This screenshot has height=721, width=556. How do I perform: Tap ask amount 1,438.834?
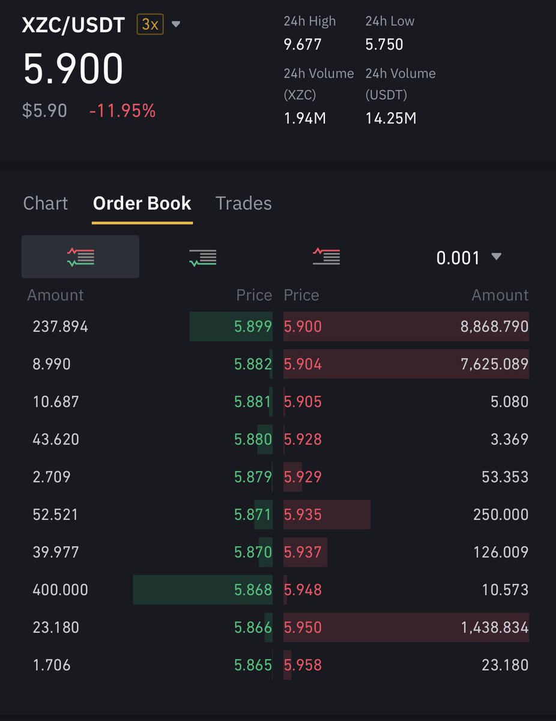[495, 627]
